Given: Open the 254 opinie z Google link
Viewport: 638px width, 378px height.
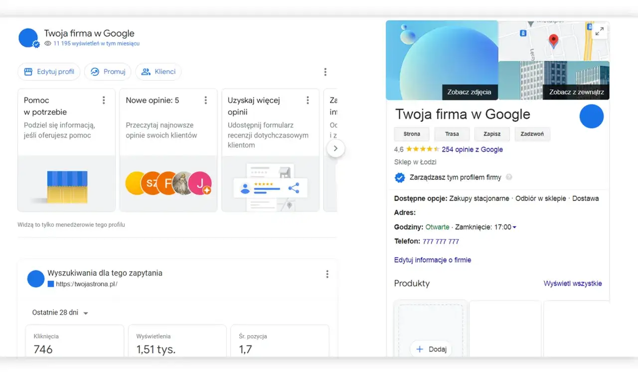Looking at the screenshot, I should 472,149.
